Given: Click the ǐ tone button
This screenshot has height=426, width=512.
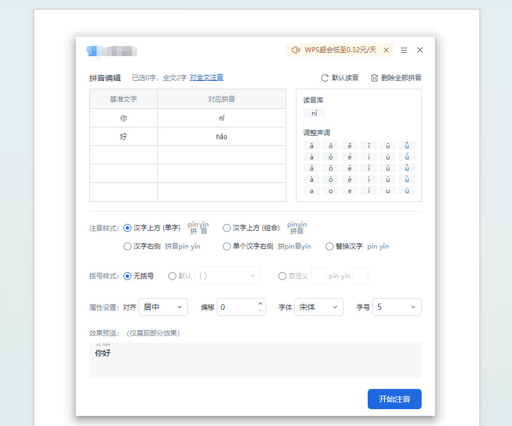Looking at the screenshot, I should tap(369, 168).
